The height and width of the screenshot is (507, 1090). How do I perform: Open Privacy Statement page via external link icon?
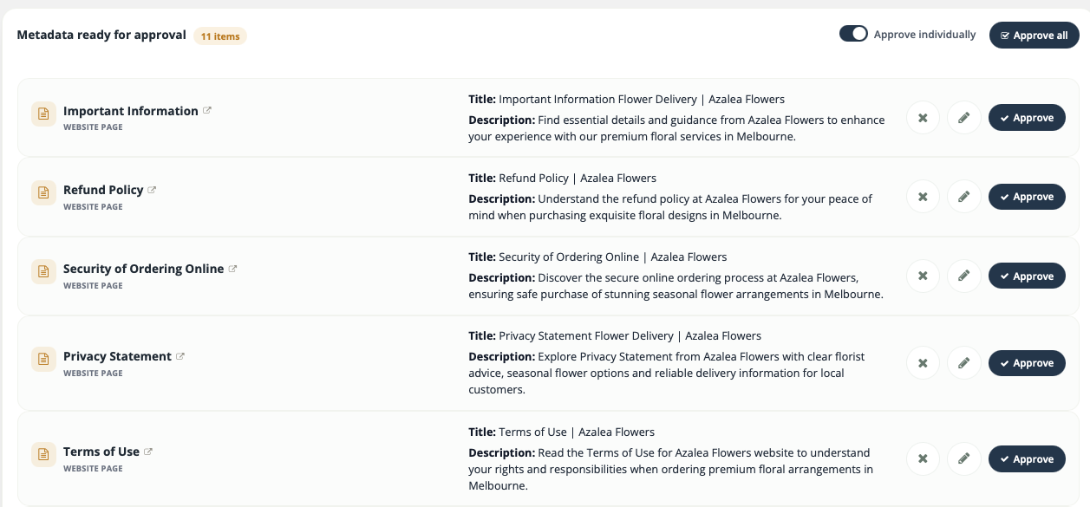click(x=180, y=356)
